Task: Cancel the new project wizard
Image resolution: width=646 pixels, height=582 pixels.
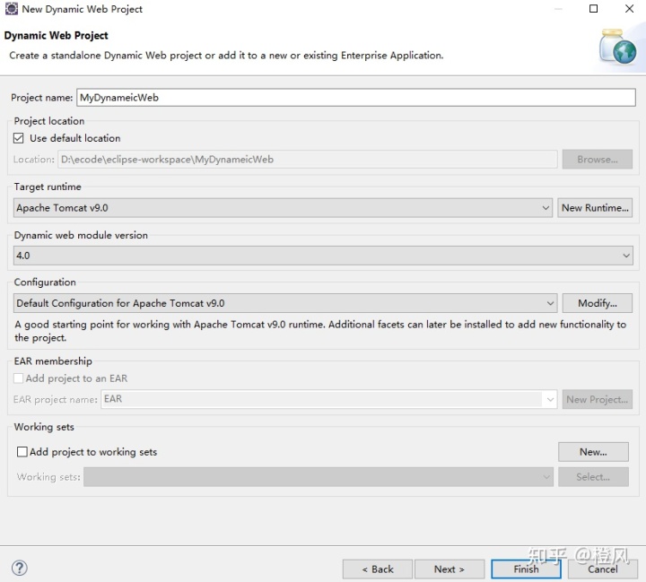Action: point(602,569)
